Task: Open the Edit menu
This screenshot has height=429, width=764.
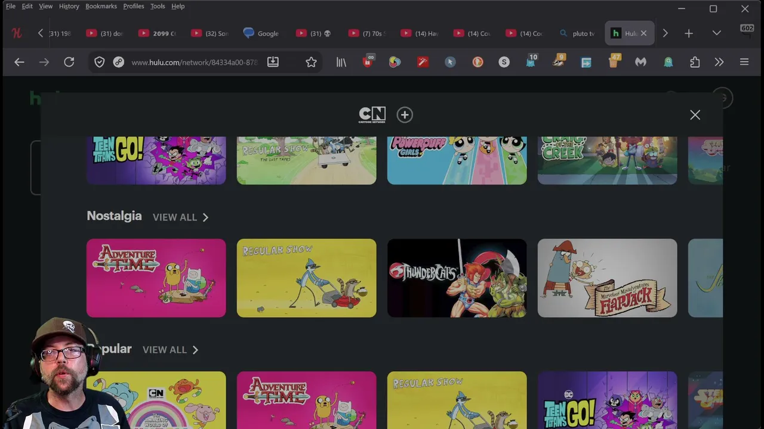Action: pos(27,6)
